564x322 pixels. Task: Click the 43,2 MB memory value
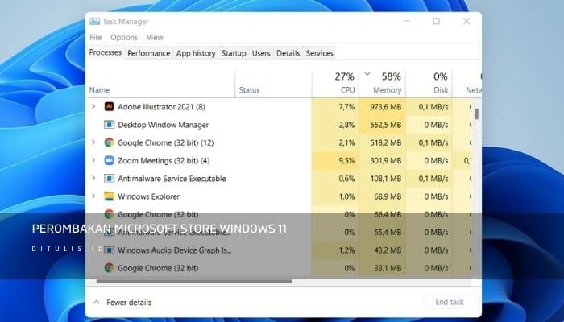click(x=388, y=250)
